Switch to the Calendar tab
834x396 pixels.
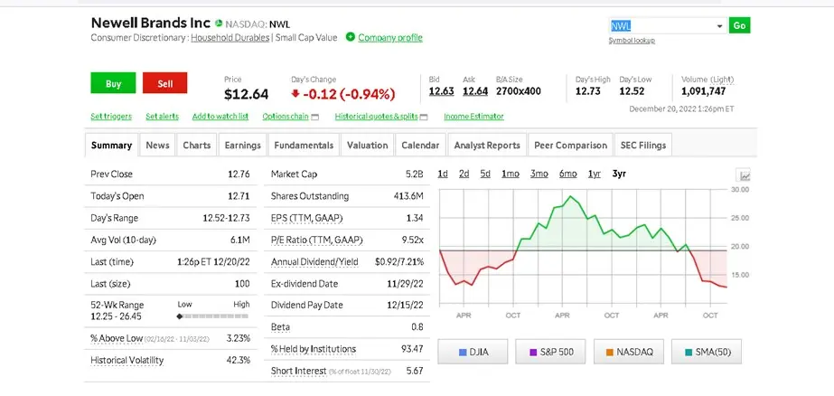pos(420,146)
